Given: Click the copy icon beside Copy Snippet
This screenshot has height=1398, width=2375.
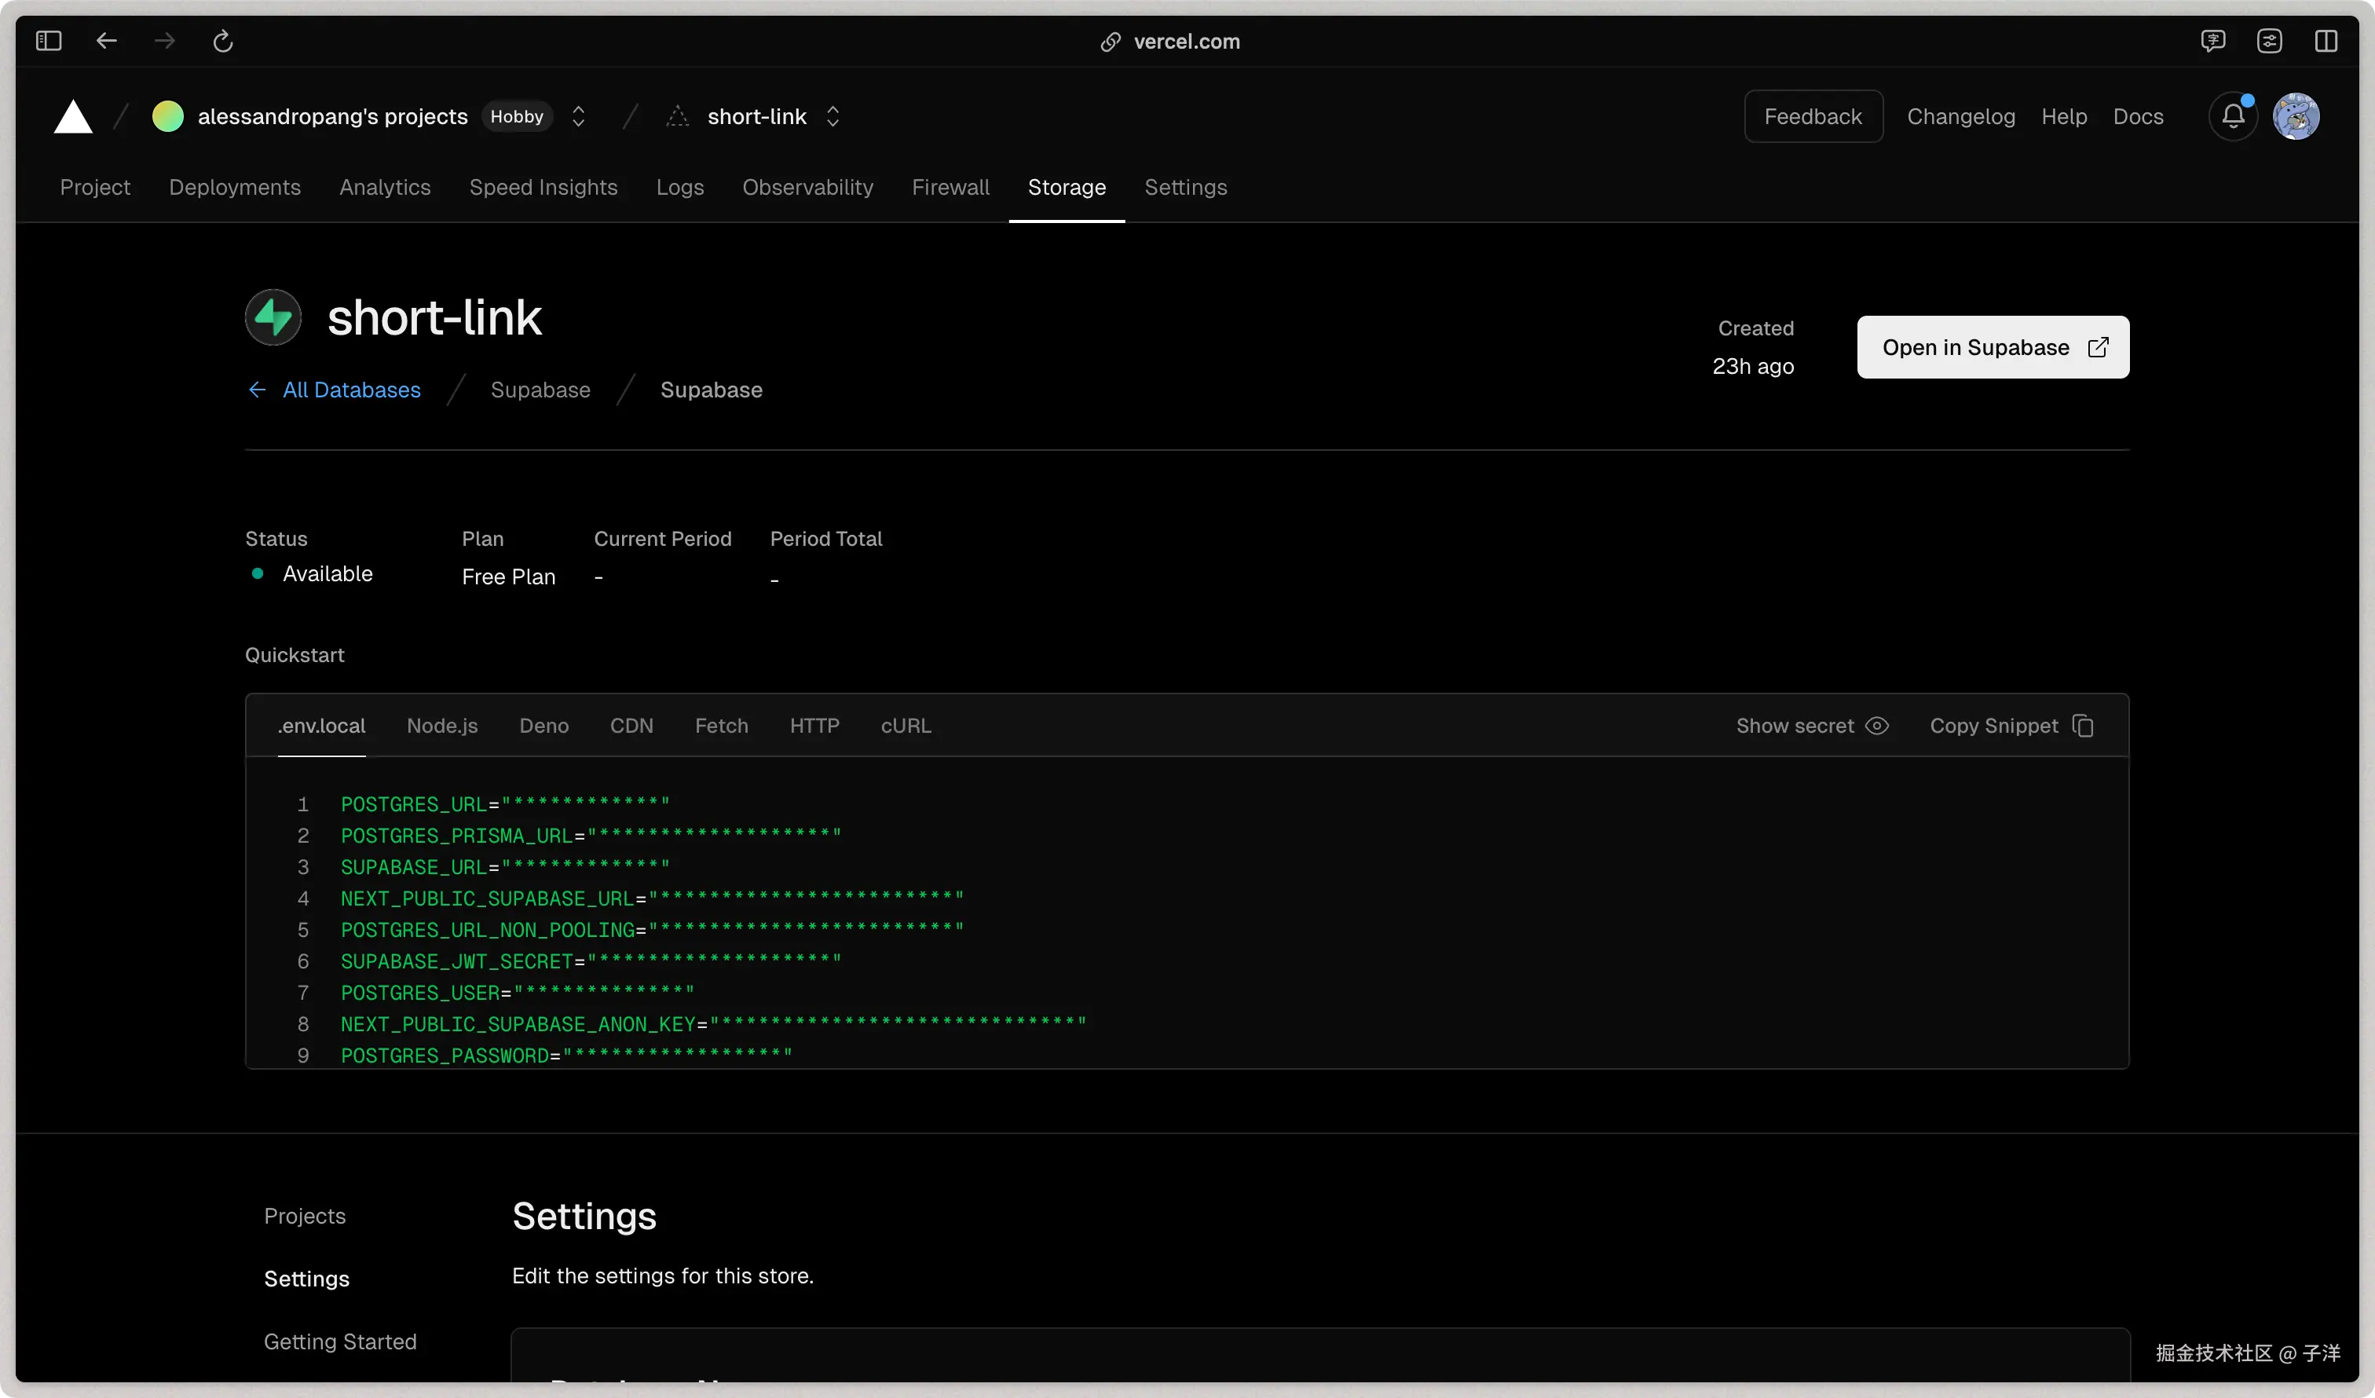Looking at the screenshot, I should 2084,726.
